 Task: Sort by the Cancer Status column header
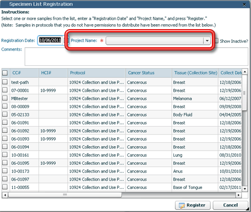(x=149, y=73)
